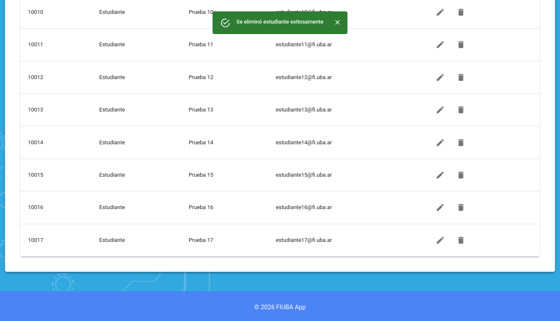
Task: Modify Prueba 15 using pencil icon
Action: 440,175
